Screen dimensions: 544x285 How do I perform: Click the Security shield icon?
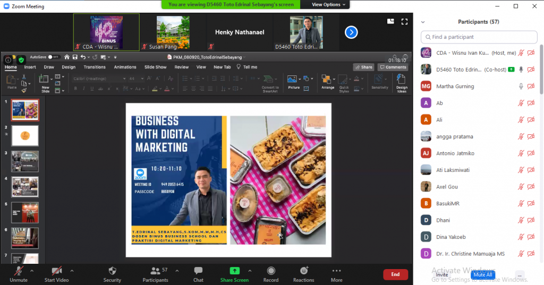[112, 271]
